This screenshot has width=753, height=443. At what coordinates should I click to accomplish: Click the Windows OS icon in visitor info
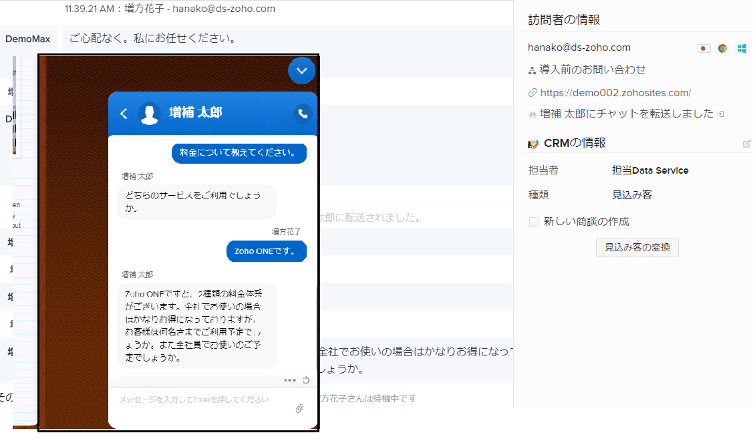click(x=742, y=48)
